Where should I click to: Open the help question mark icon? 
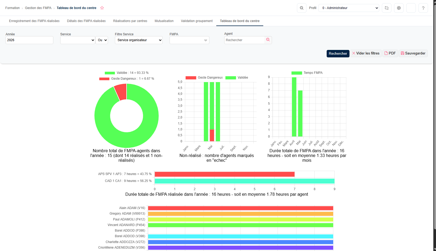click(x=423, y=8)
